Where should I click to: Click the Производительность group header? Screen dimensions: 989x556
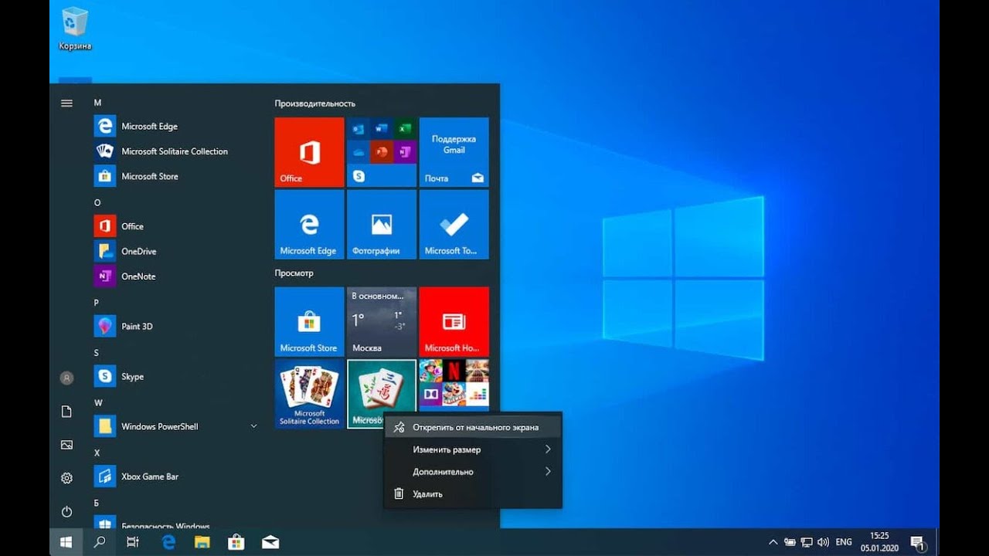[x=315, y=103]
